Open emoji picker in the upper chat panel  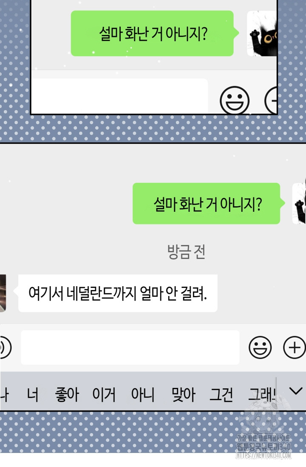coord(235,100)
